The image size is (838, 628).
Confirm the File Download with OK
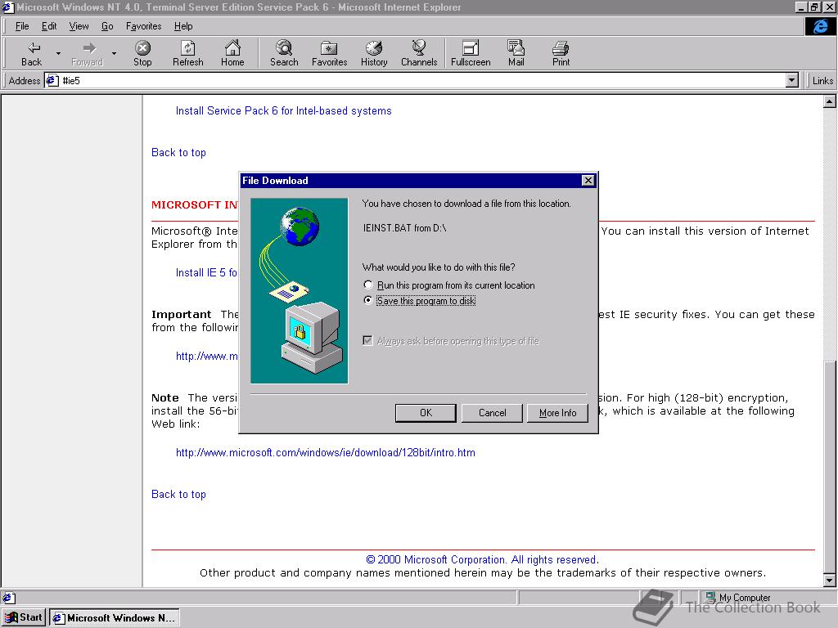(426, 413)
